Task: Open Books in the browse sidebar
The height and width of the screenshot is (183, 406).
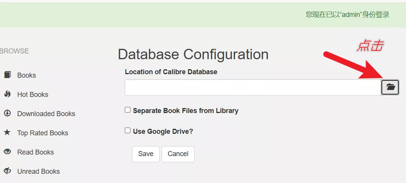Action: coord(26,75)
